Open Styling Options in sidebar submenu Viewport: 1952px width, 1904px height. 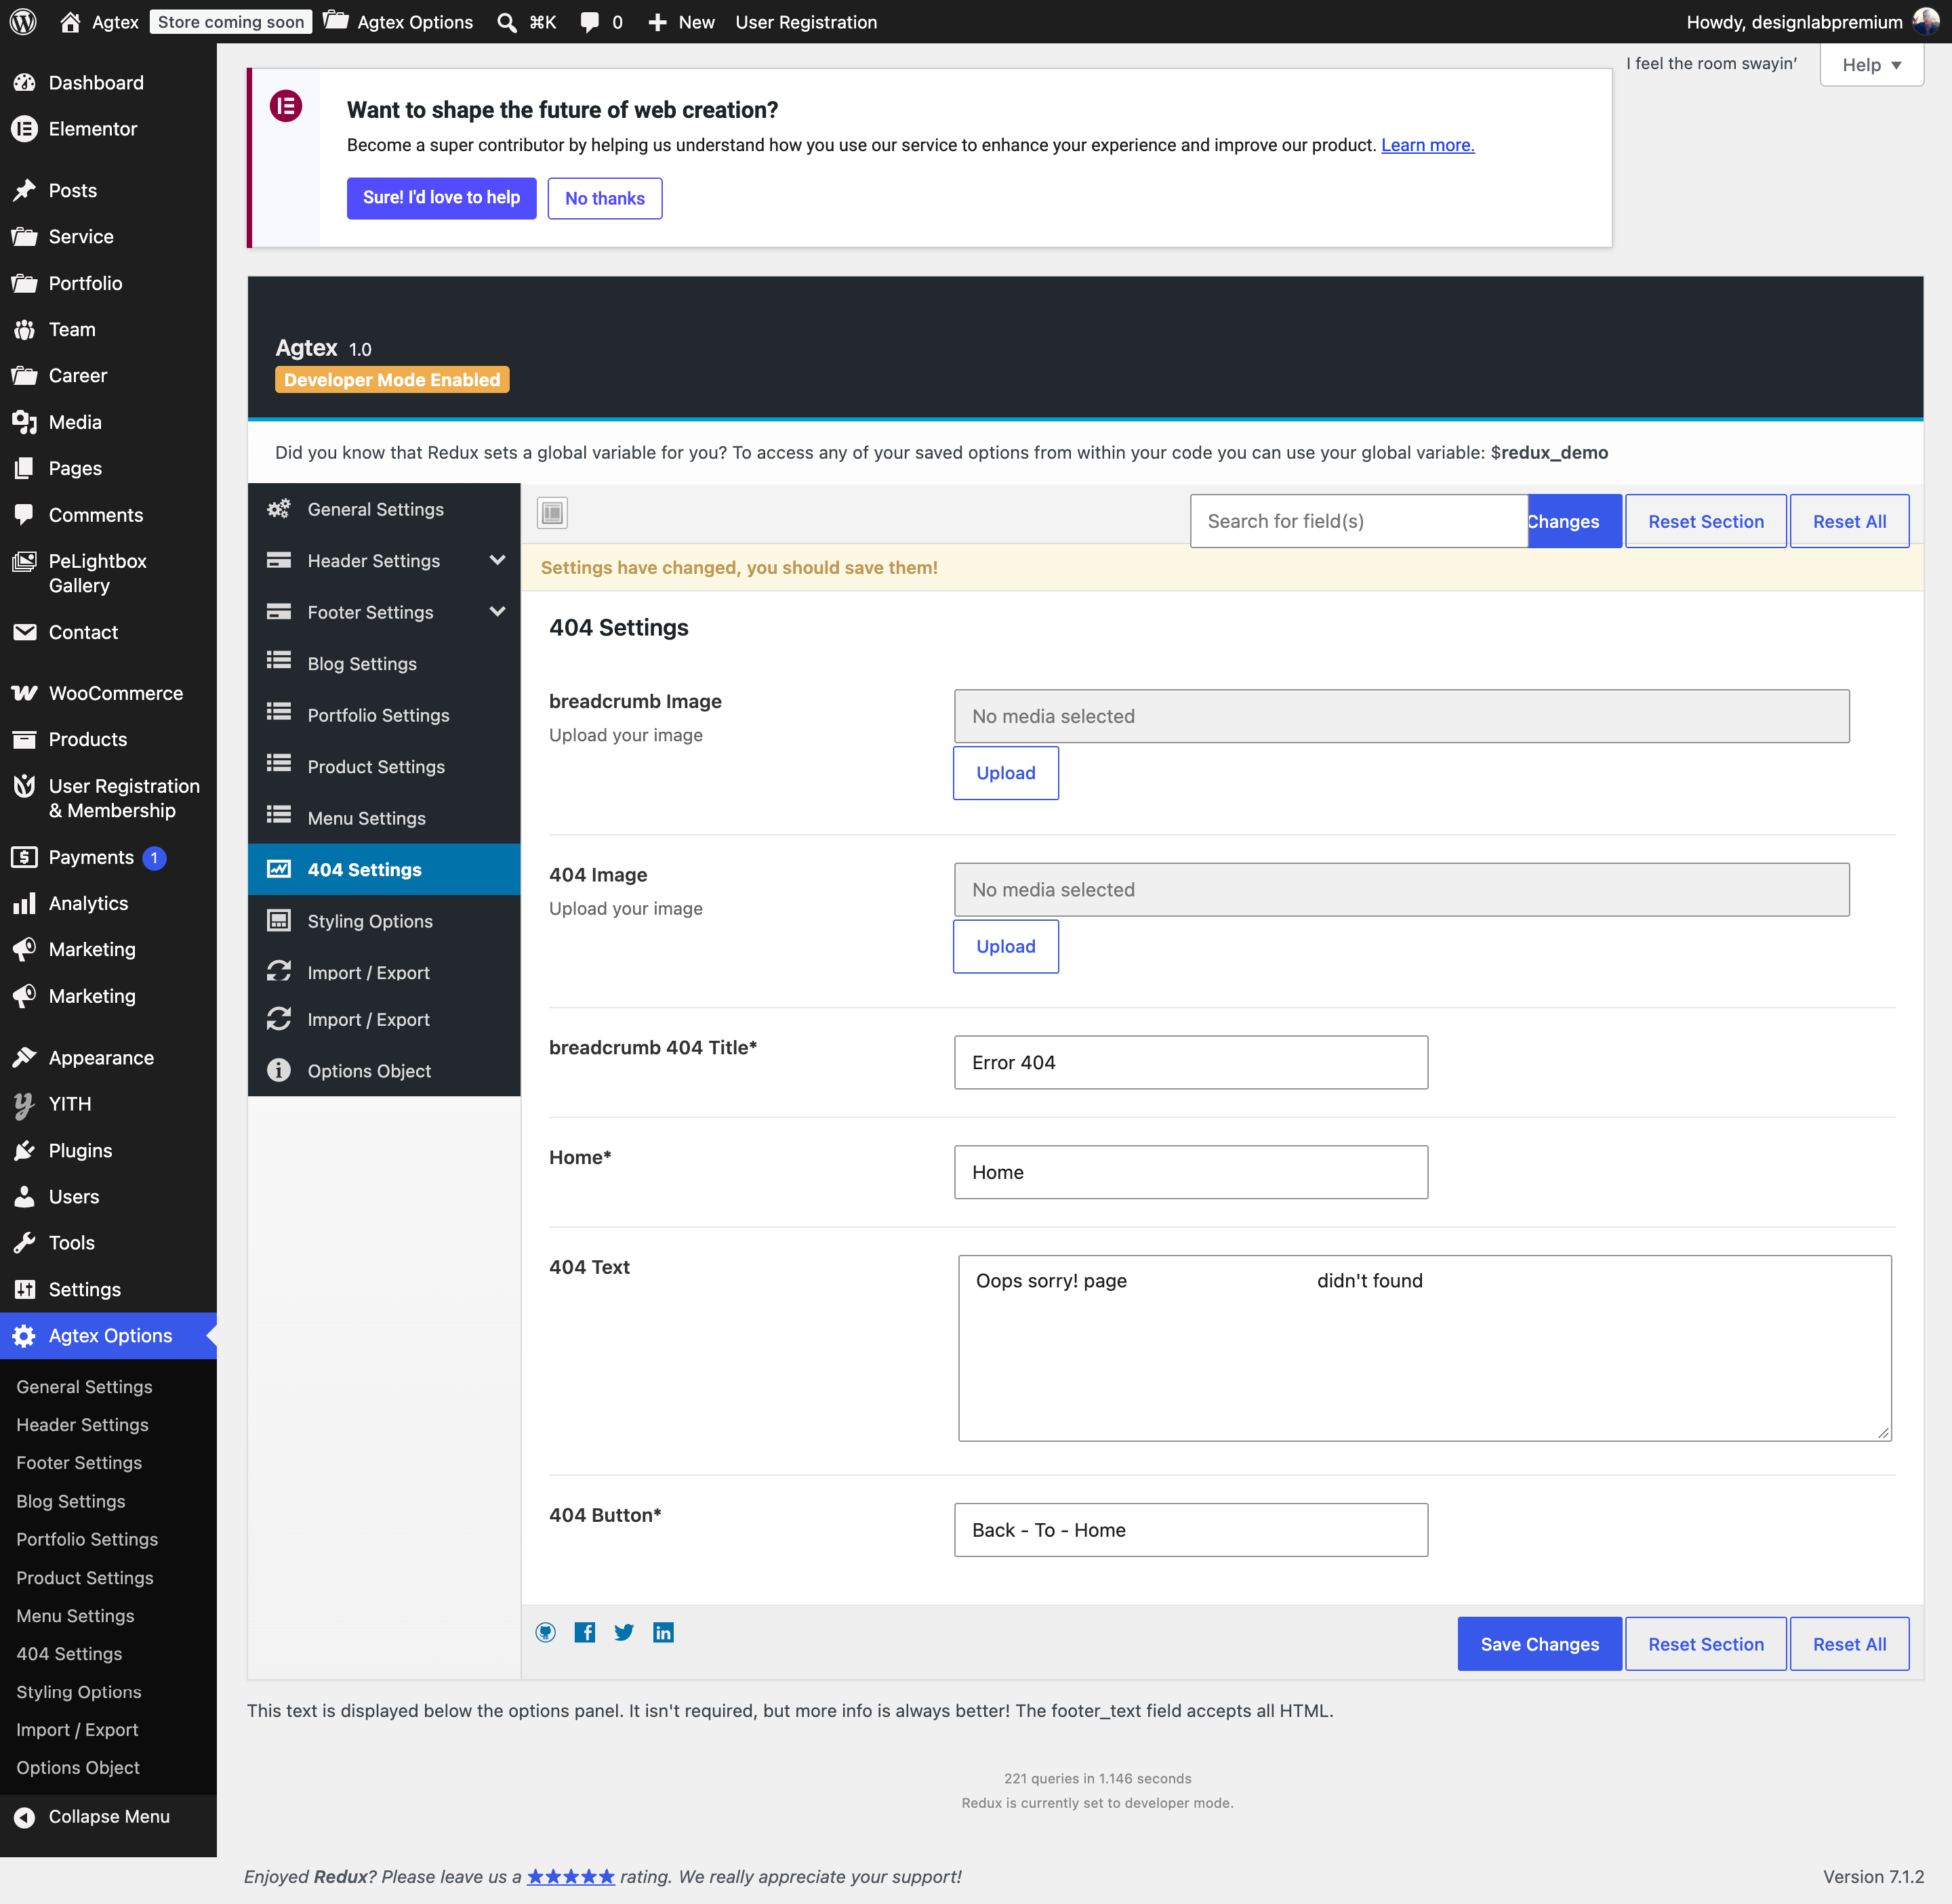tap(79, 1692)
